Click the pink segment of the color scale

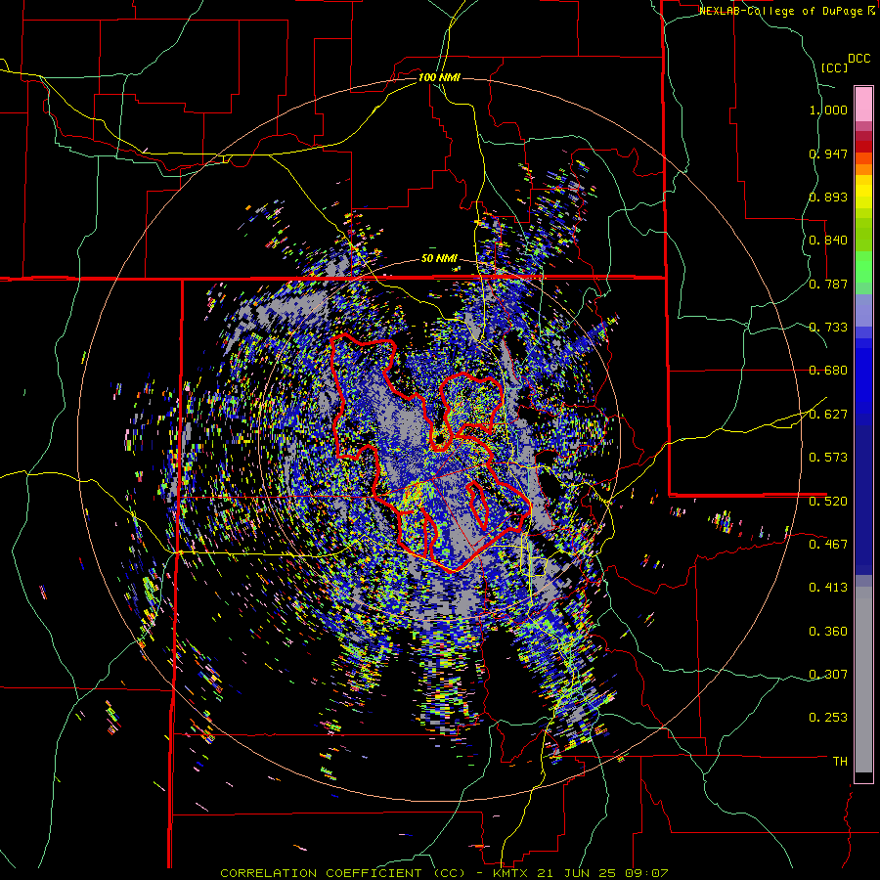pyautogui.click(x=863, y=105)
